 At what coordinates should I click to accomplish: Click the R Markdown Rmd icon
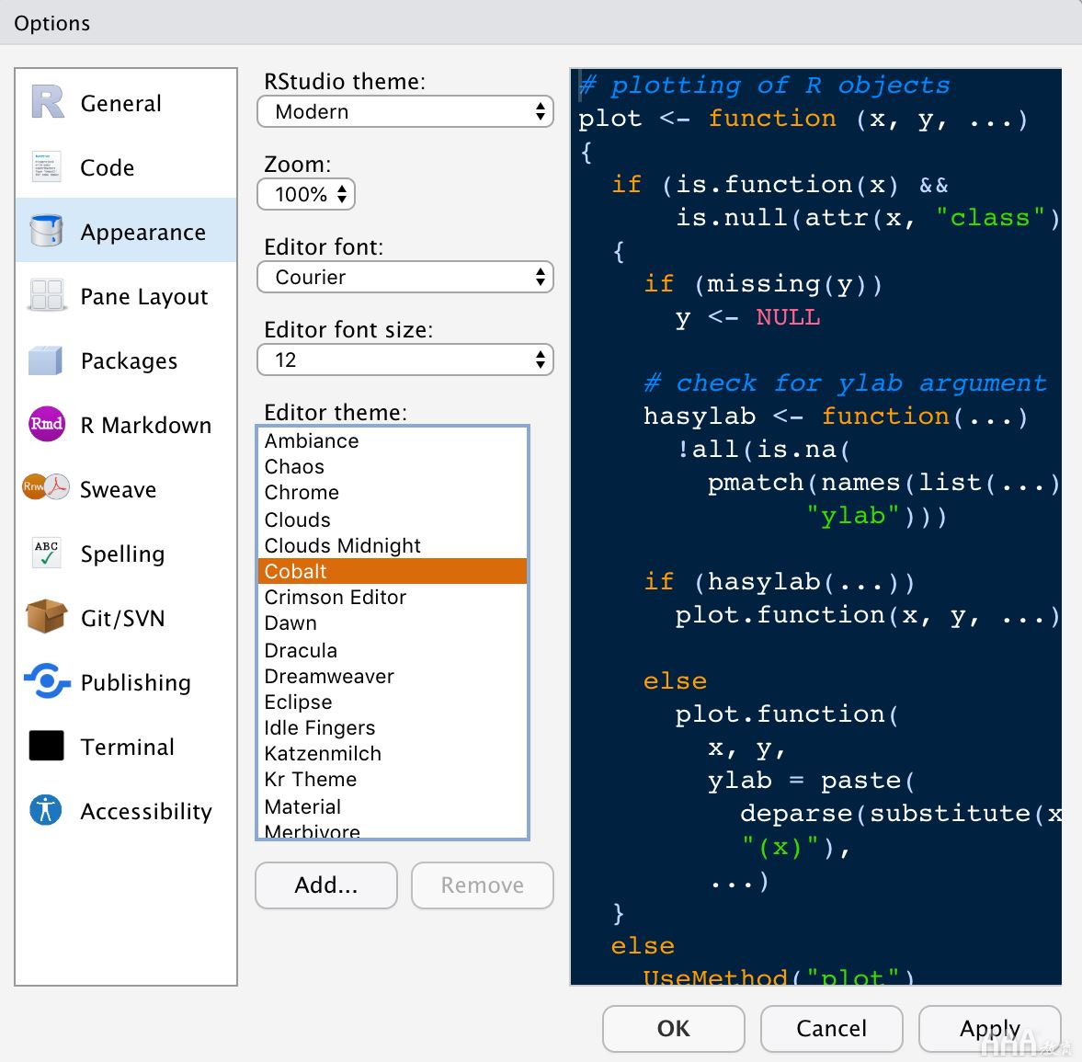point(47,424)
